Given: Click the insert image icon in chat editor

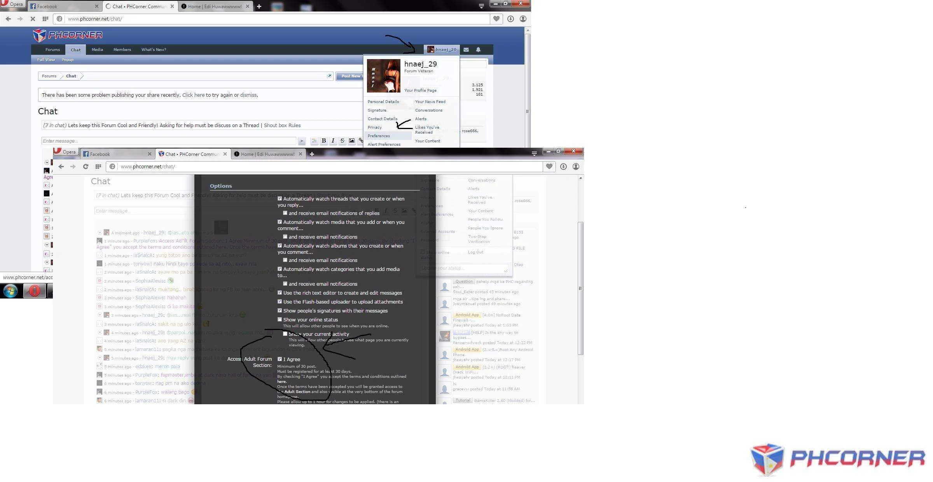Looking at the screenshot, I should [351, 141].
